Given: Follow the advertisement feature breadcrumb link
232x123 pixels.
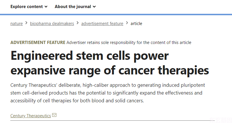Looking at the screenshot, I should pyautogui.click(x=102, y=24).
